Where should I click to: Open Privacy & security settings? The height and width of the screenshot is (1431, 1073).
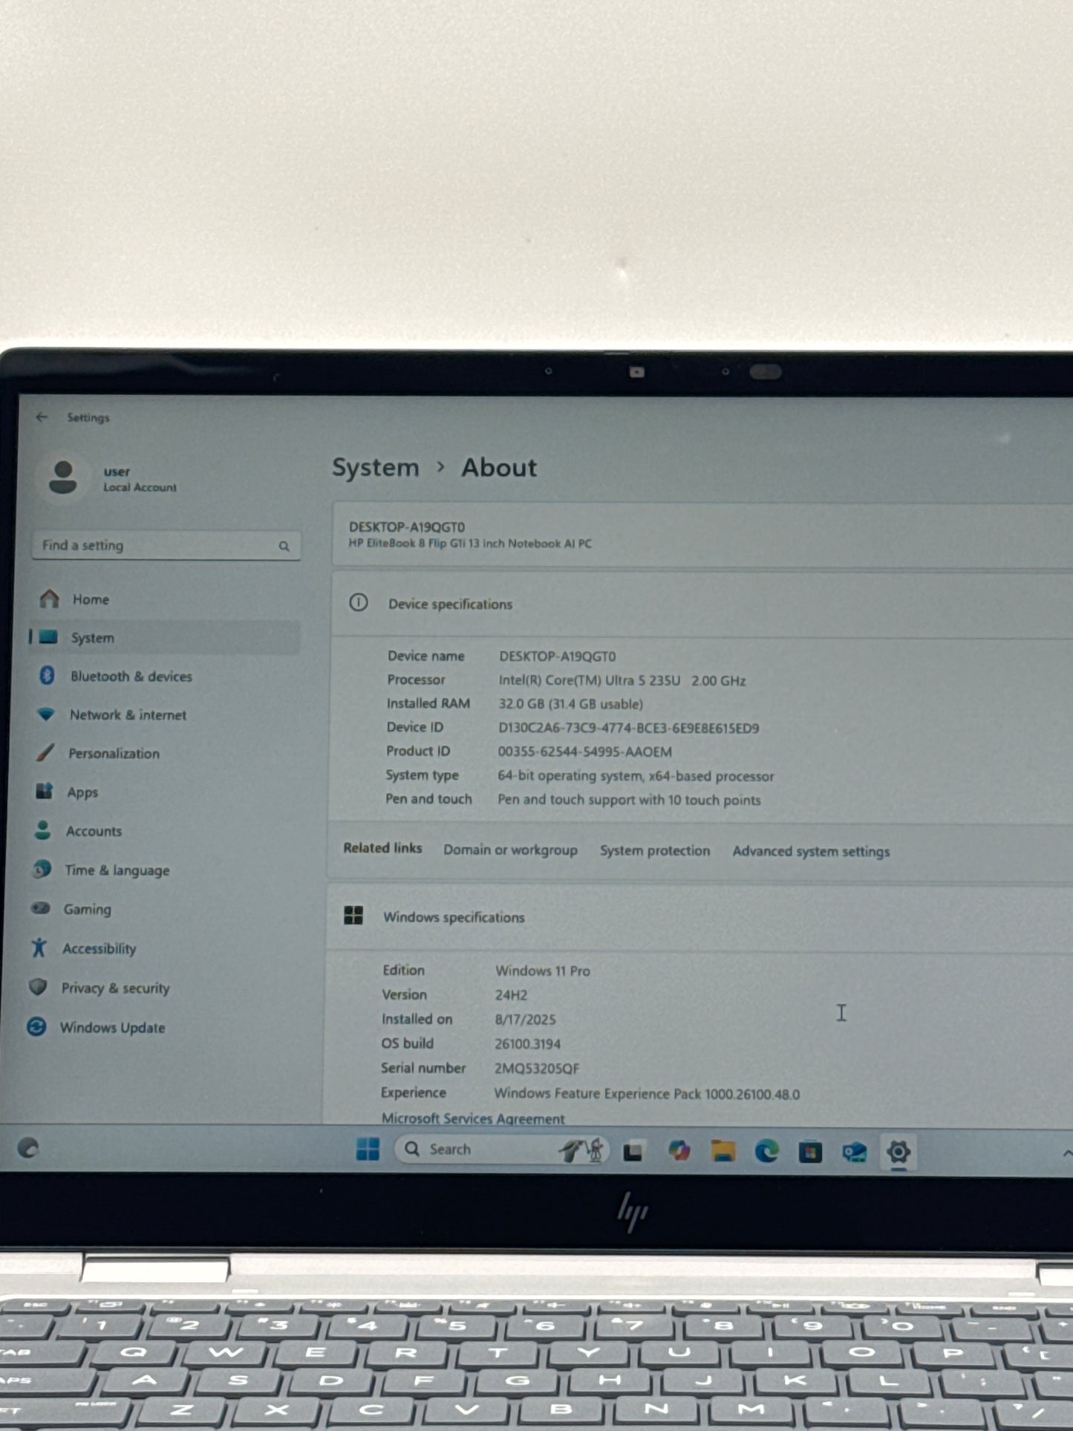pos(115,988)
